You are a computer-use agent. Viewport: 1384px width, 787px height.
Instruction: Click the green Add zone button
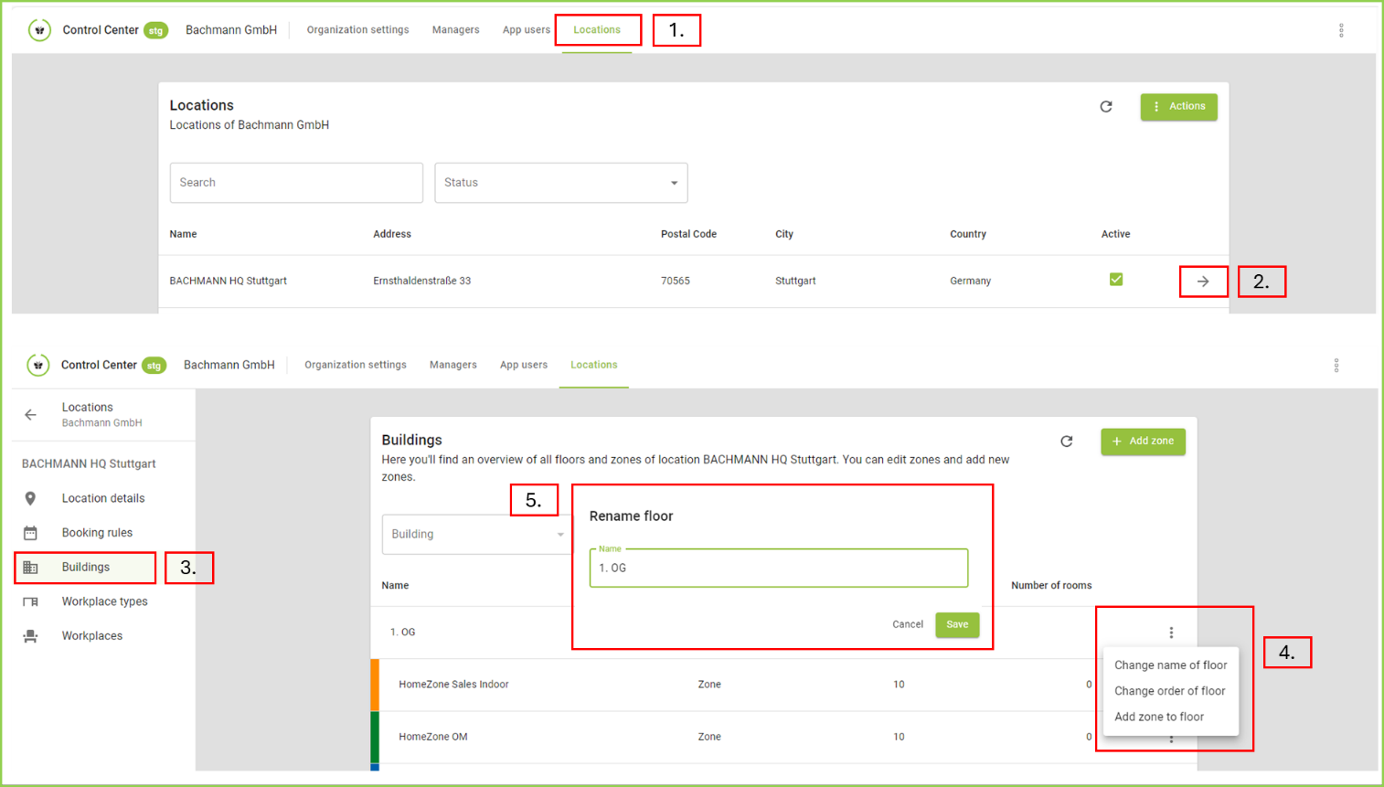1143,441
